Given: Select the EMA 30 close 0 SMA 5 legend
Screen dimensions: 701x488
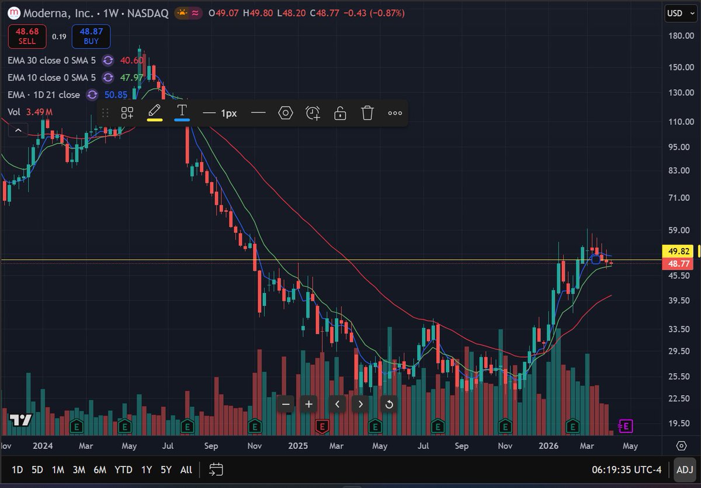Looking at the screenshot, I should coord(51,60).
